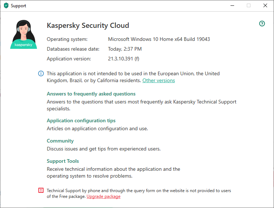This screenshot has width=274, height=208.
Task: Click the application version number 21.3.10.391
Action: [x=124, y=59]
